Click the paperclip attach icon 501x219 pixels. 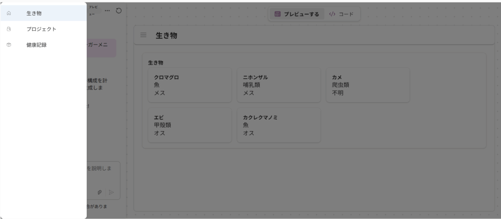click(100, 192)
